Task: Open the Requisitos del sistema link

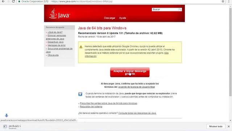Action: tap(91, 107)
